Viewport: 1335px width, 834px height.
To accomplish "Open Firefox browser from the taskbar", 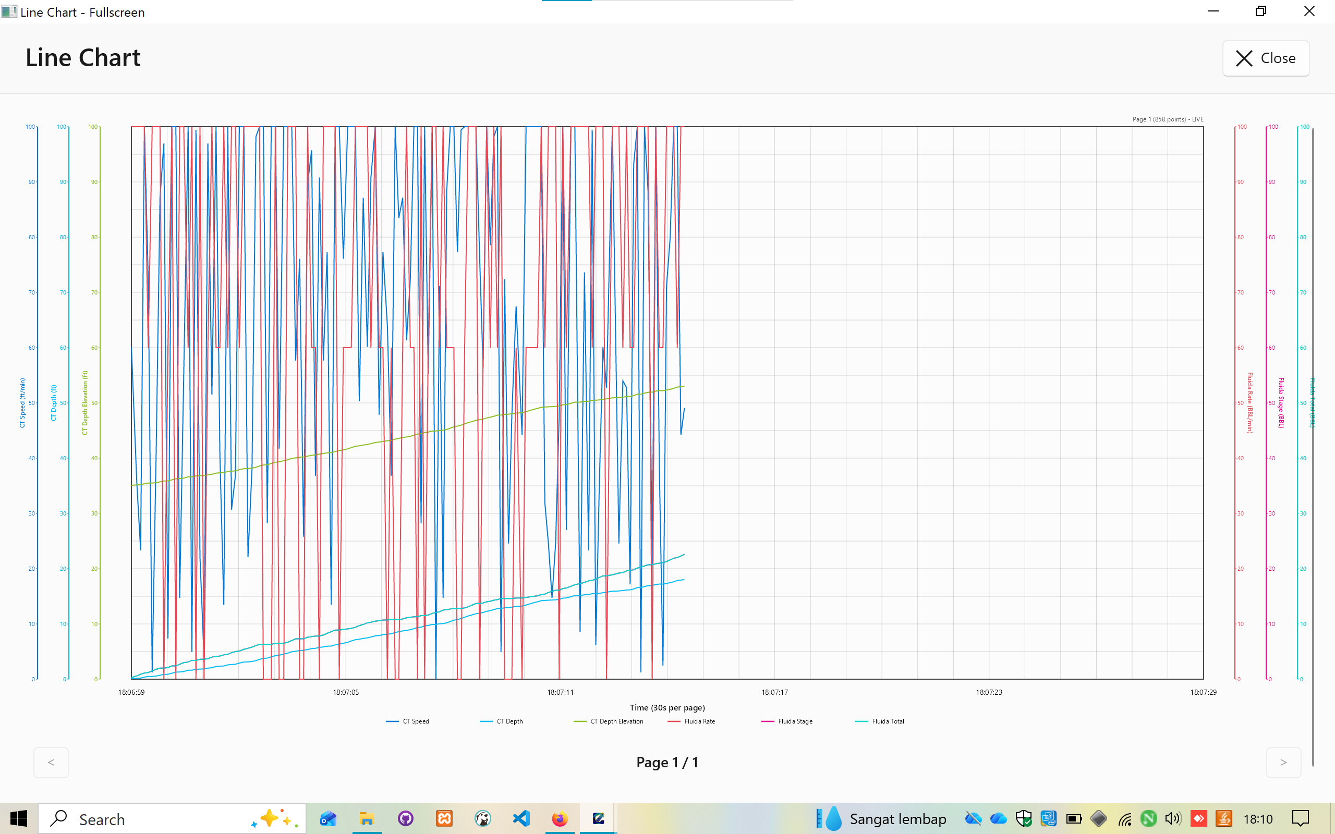I will [x=560, y=818].
